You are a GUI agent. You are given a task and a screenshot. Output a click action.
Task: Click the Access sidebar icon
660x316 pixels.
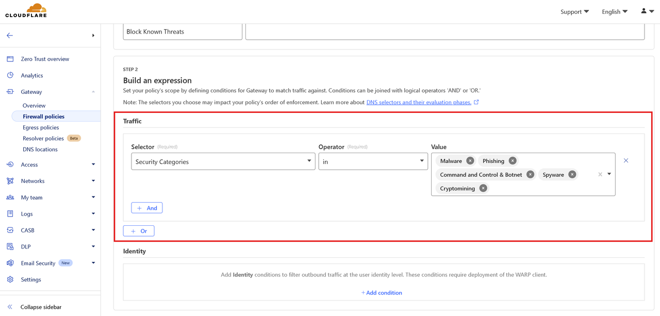(x=10, y=164)
